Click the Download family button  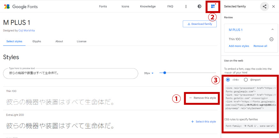pos(200,24)
